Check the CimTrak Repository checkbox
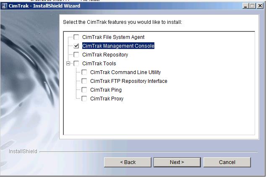 click(76, 55)
